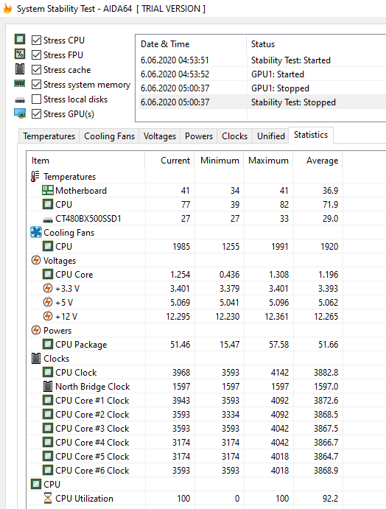Click the +5 V lightning icon
This screenshot has height=509, width=386.
tap(48, 302)
